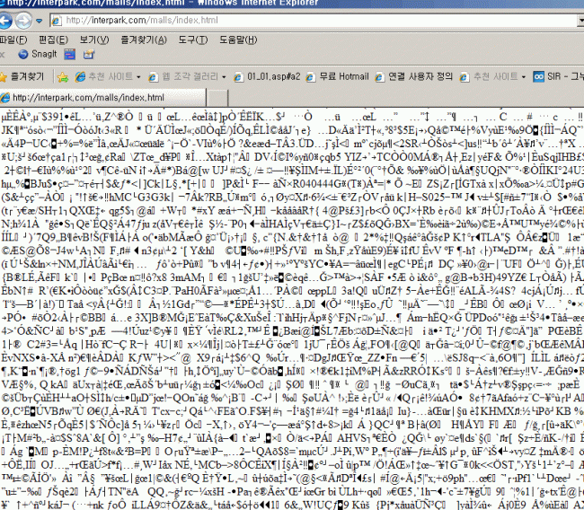
Task: Click the Add to favorites bar star icon
Action: coord(63,77)
